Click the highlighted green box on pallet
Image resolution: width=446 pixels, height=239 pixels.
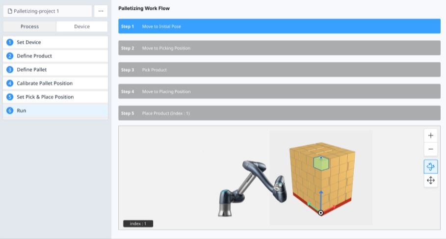coord(321,164)
